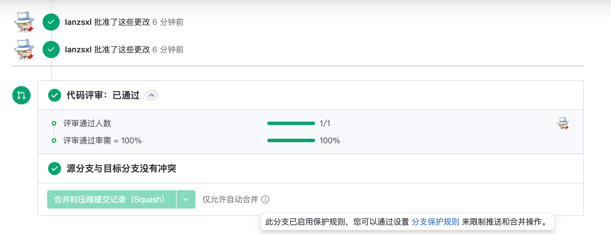
Task: Click the no-conflict green checkmark icon
Action: click(55, 168)
